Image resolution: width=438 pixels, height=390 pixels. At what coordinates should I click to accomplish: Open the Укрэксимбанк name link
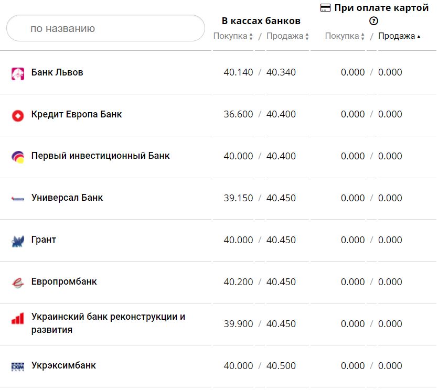pos(63,365)
